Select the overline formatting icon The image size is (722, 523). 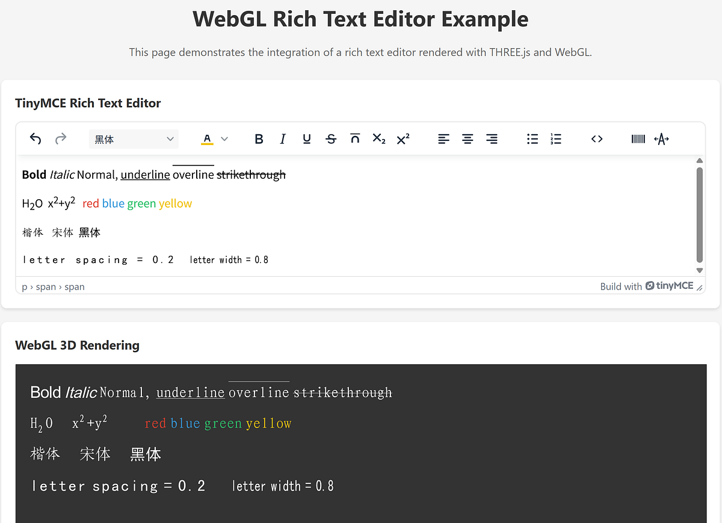(x=355, y=138)
